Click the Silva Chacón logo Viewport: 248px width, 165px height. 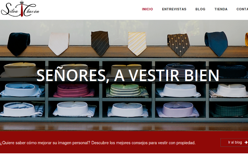pos(20,9)
